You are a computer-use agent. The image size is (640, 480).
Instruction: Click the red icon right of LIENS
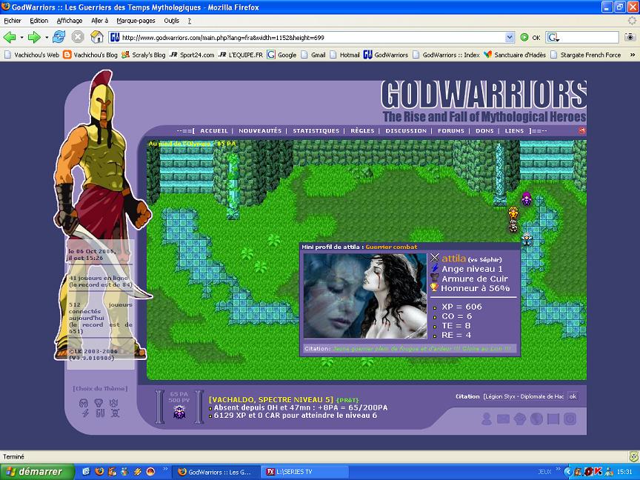click(x=582, y=130)
